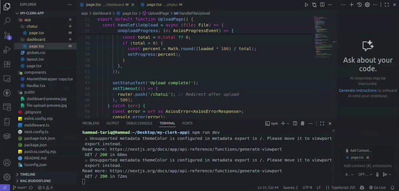Start voice chat microphone icon
This screenshot has width=399, height=191.
[x=378, y=175]
